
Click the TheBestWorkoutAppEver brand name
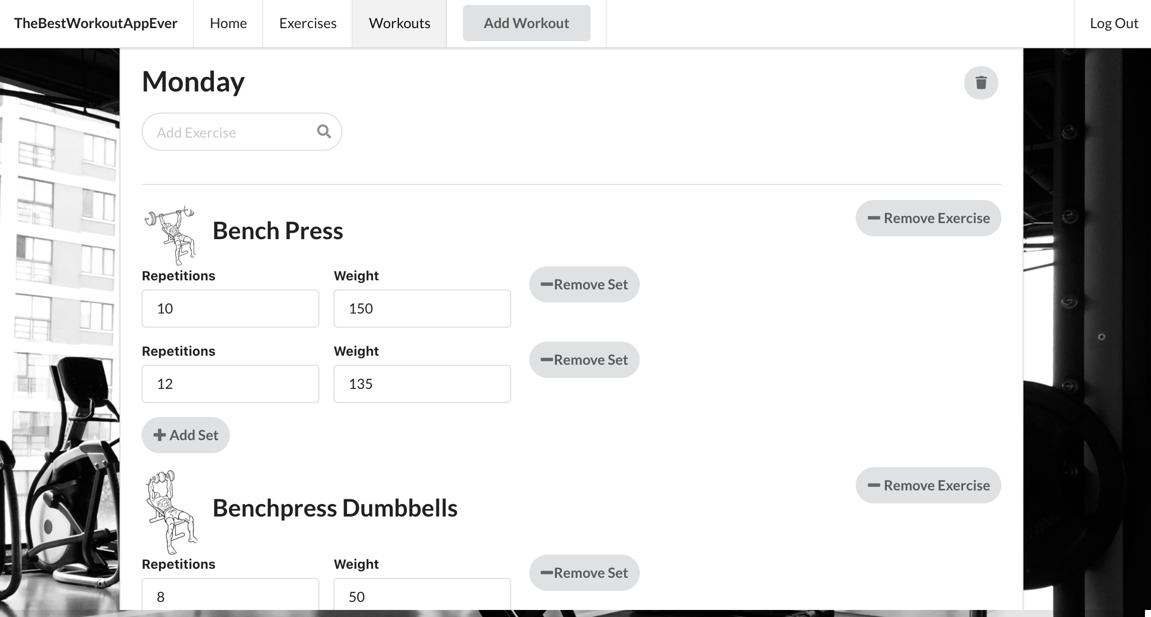pyautogui.click(x=96, y=23)
